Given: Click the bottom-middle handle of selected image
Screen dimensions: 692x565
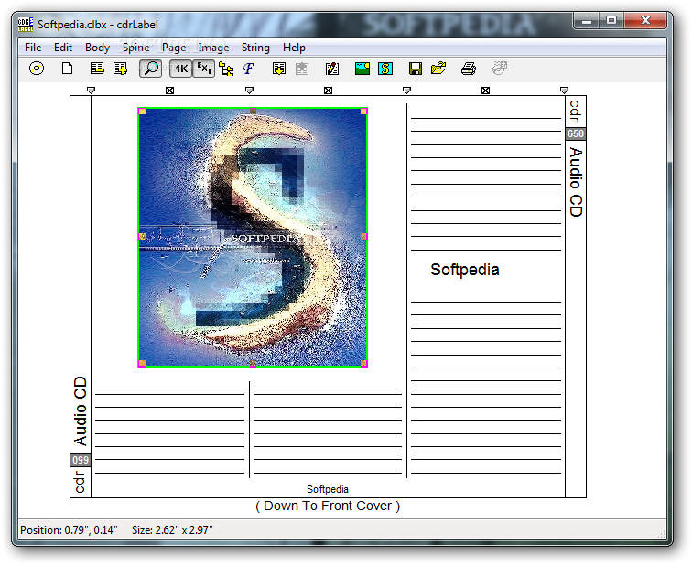Looking at the screenshot, I should click(x=253, y=363).
